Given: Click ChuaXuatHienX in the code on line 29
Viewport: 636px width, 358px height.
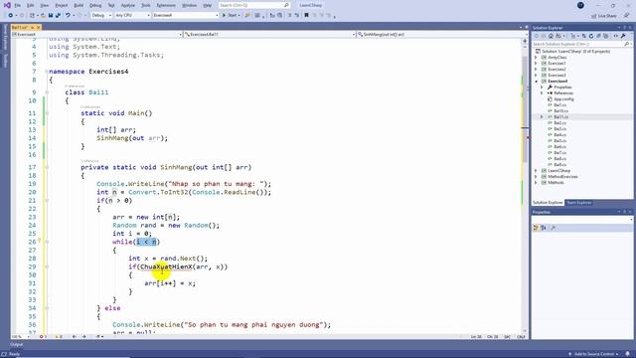Looking at the screenshot, I should click(166, 267).
